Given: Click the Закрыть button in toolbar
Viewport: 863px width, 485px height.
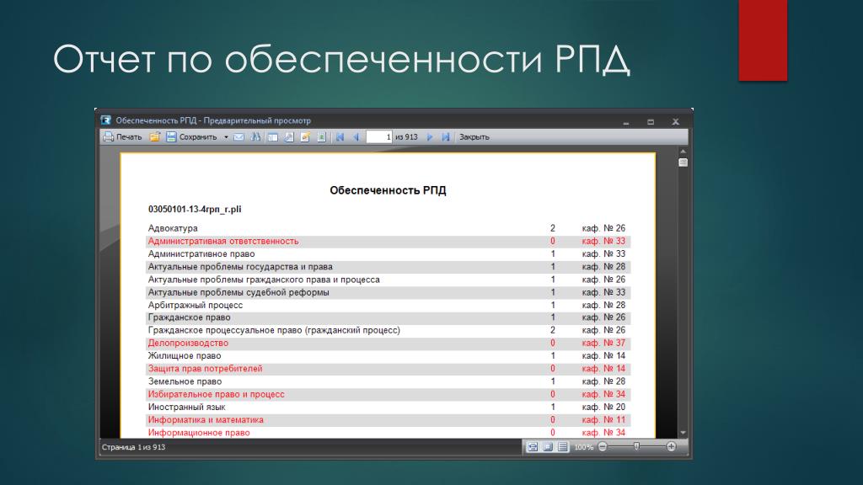Looking at the screenshot, I should (x=474, y=137).
